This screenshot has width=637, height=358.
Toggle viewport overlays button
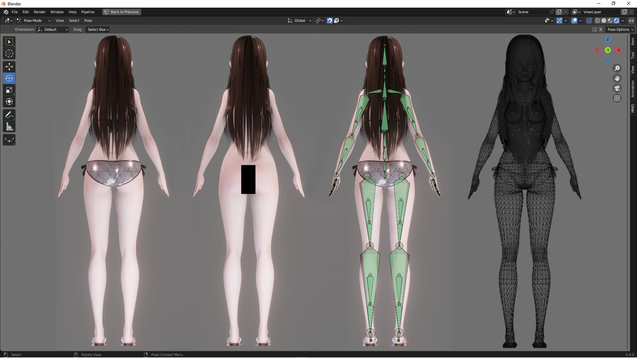click(x=574, y=21)
